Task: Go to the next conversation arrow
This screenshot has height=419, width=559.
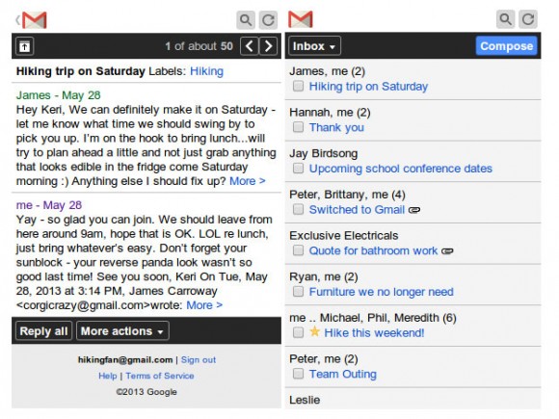Action: point(268,46)
